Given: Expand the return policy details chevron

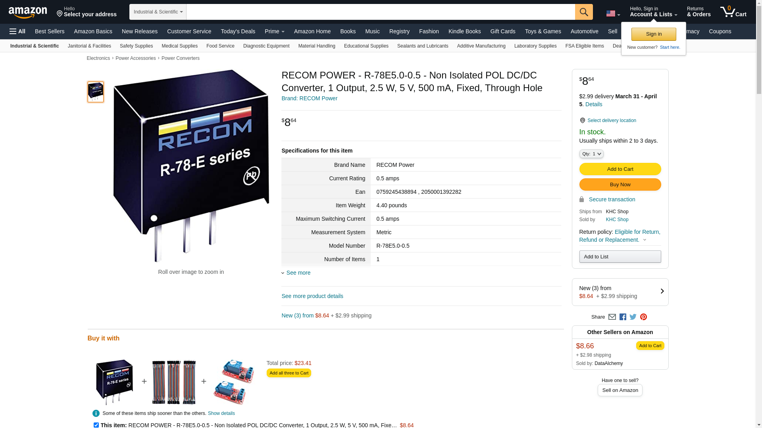Looking at the screenshot, I should (x=645, y=240).
